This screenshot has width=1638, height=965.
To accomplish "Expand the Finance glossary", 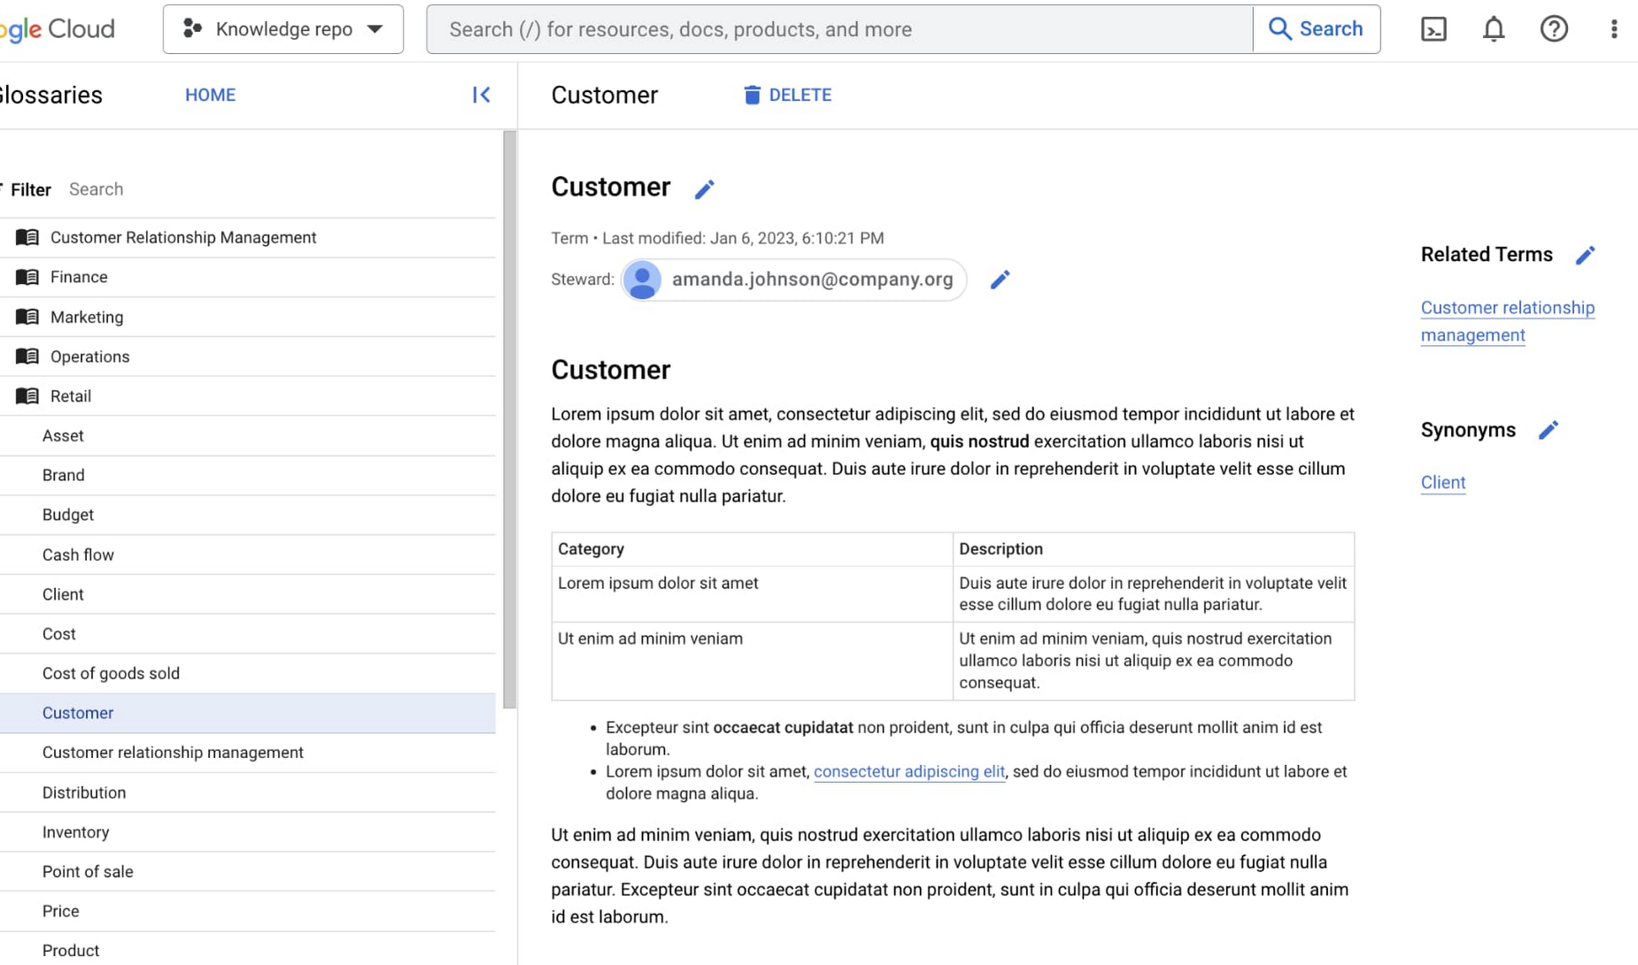I will [79, 277].
